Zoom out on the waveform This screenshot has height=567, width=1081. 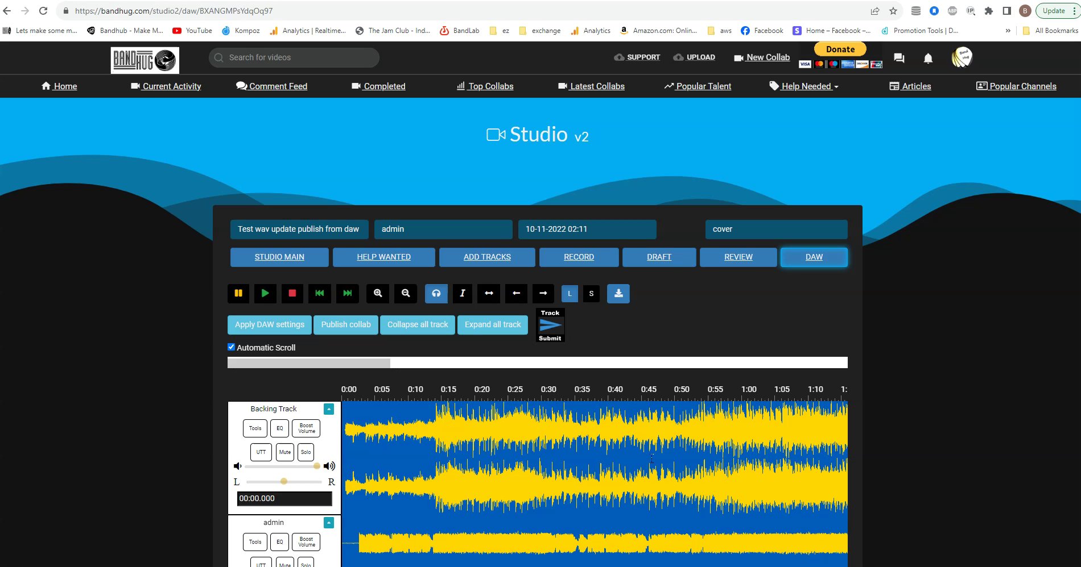[x=406, y=293]
